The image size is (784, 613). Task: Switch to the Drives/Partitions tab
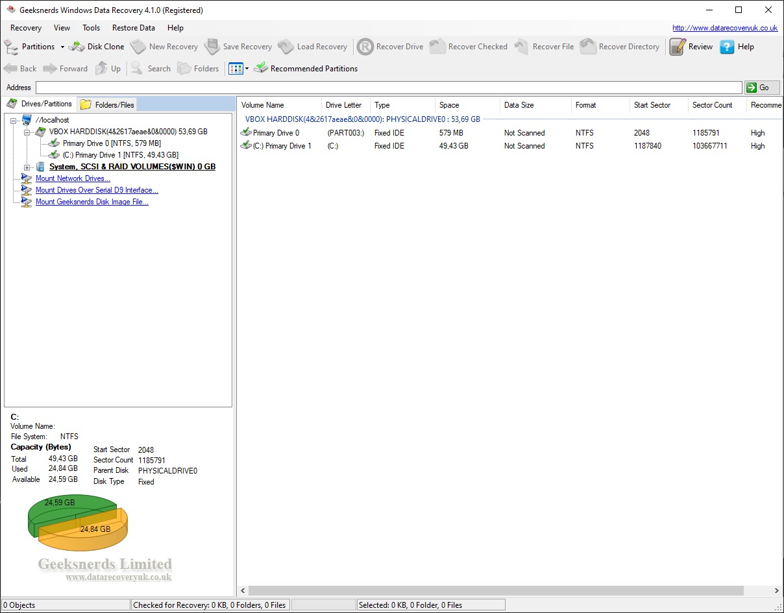[40, 104]
